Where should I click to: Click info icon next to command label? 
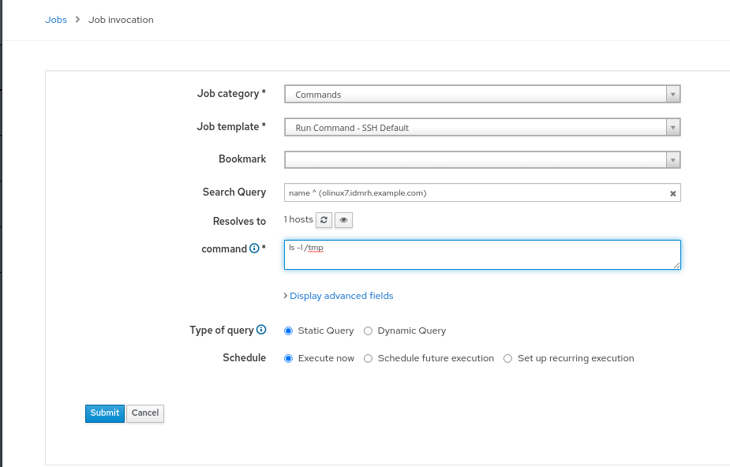click(x=254, y=248)
